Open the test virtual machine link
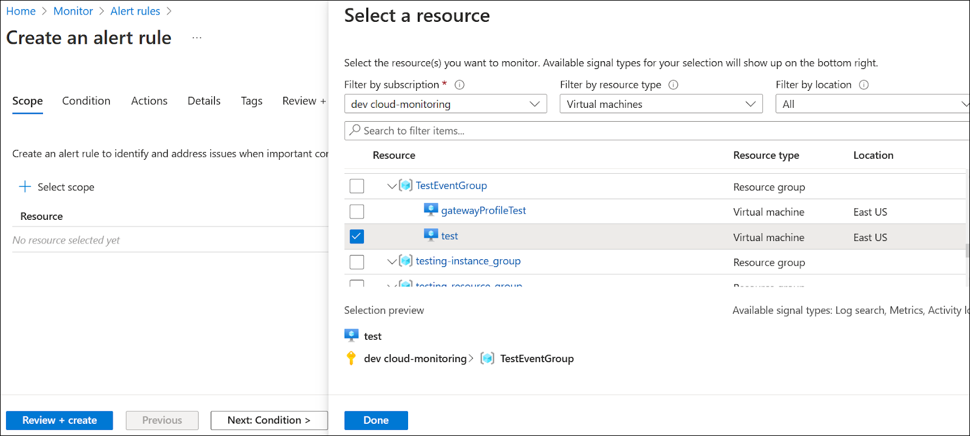 (x=449, y=236)
